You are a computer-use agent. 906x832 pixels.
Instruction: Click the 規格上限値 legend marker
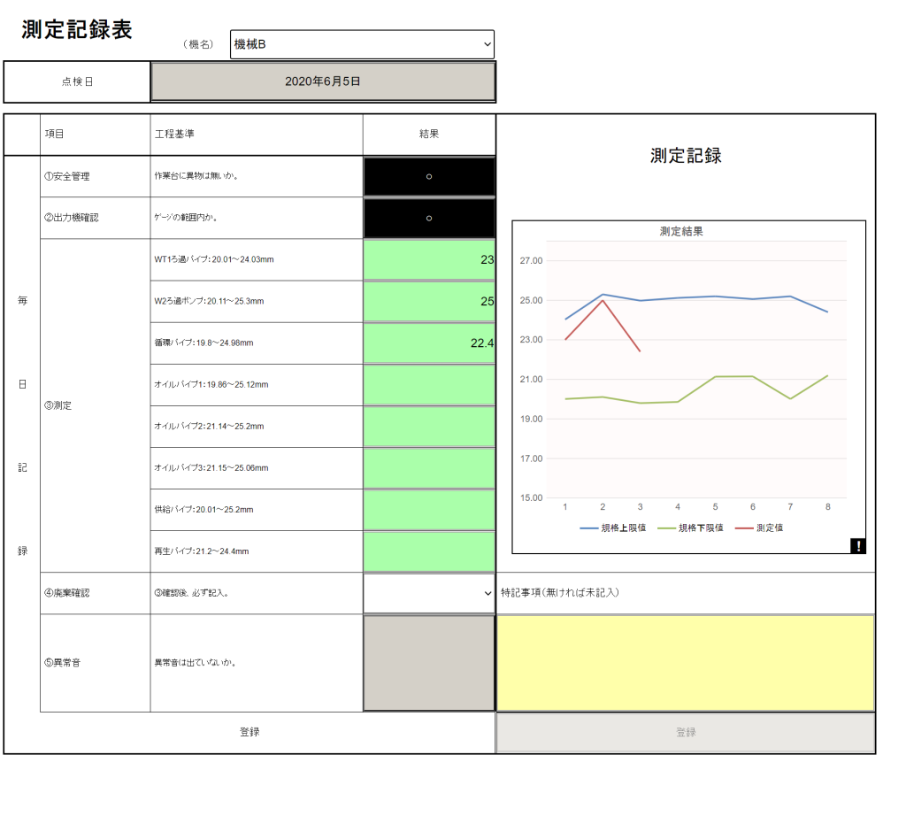(589, 528)
